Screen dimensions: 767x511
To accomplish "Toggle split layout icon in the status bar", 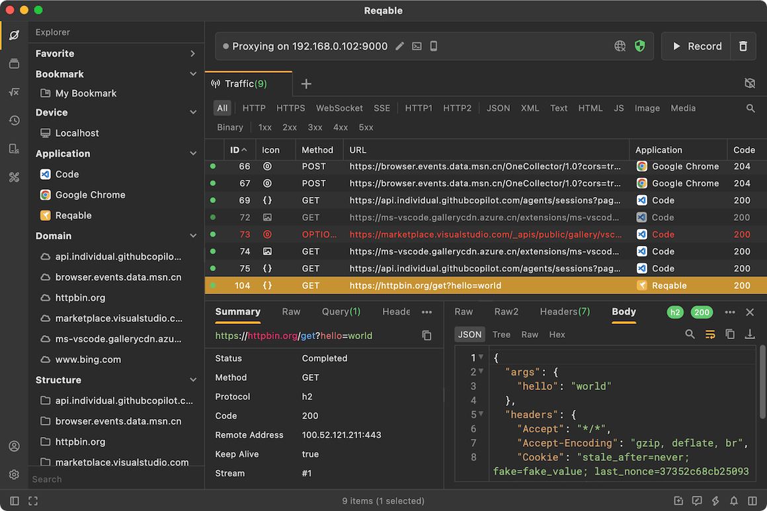I will click(x=752, y=500).
